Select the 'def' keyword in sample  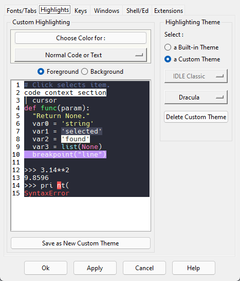[x=30, y=108]
